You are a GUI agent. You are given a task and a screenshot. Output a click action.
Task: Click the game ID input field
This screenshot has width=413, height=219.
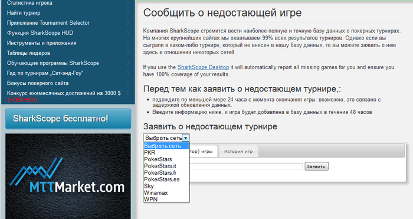[246, 166]
